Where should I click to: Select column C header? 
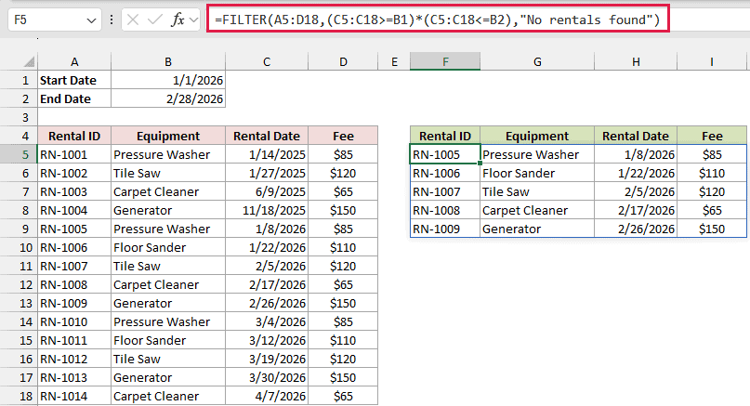pyautogui.click(x=267, y=61)
